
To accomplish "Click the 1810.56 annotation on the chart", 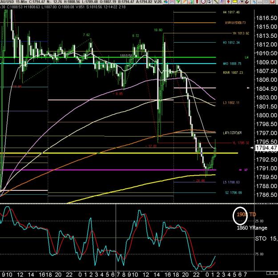I will pos(126,56).
